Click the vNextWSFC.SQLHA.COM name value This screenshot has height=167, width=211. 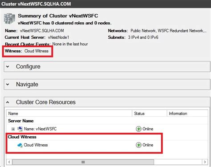[42, 31]
